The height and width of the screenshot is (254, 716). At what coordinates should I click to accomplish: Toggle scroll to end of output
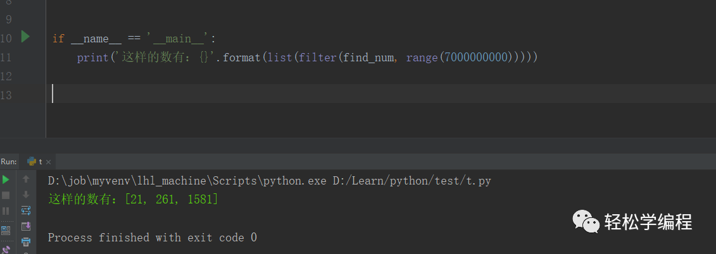pyautogui.click(x=26, y=226)
